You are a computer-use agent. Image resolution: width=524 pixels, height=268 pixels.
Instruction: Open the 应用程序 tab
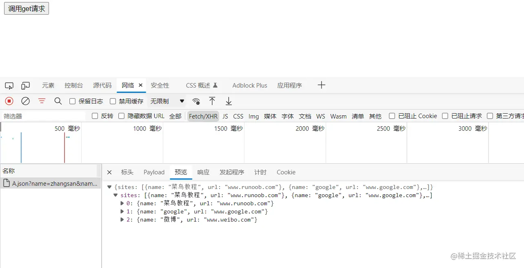pos(289,85)
